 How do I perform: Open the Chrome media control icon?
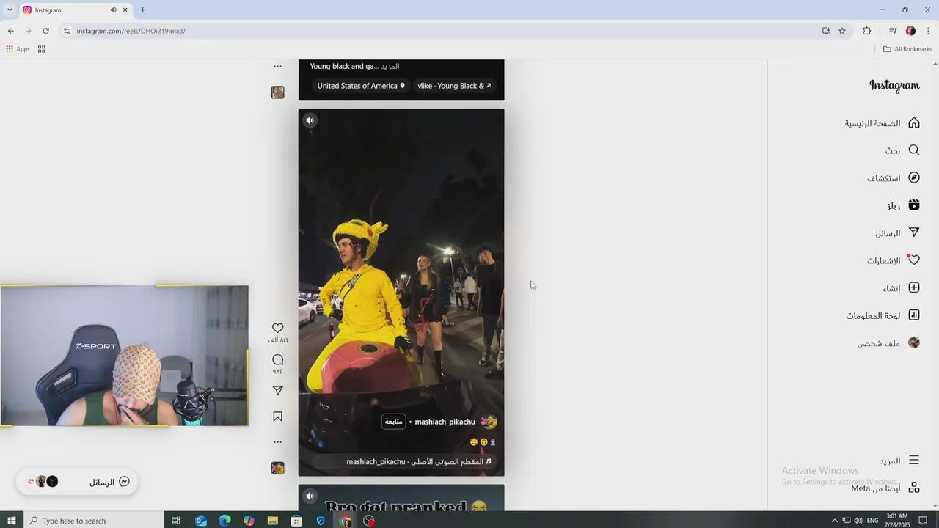click(x=892, y=31)
